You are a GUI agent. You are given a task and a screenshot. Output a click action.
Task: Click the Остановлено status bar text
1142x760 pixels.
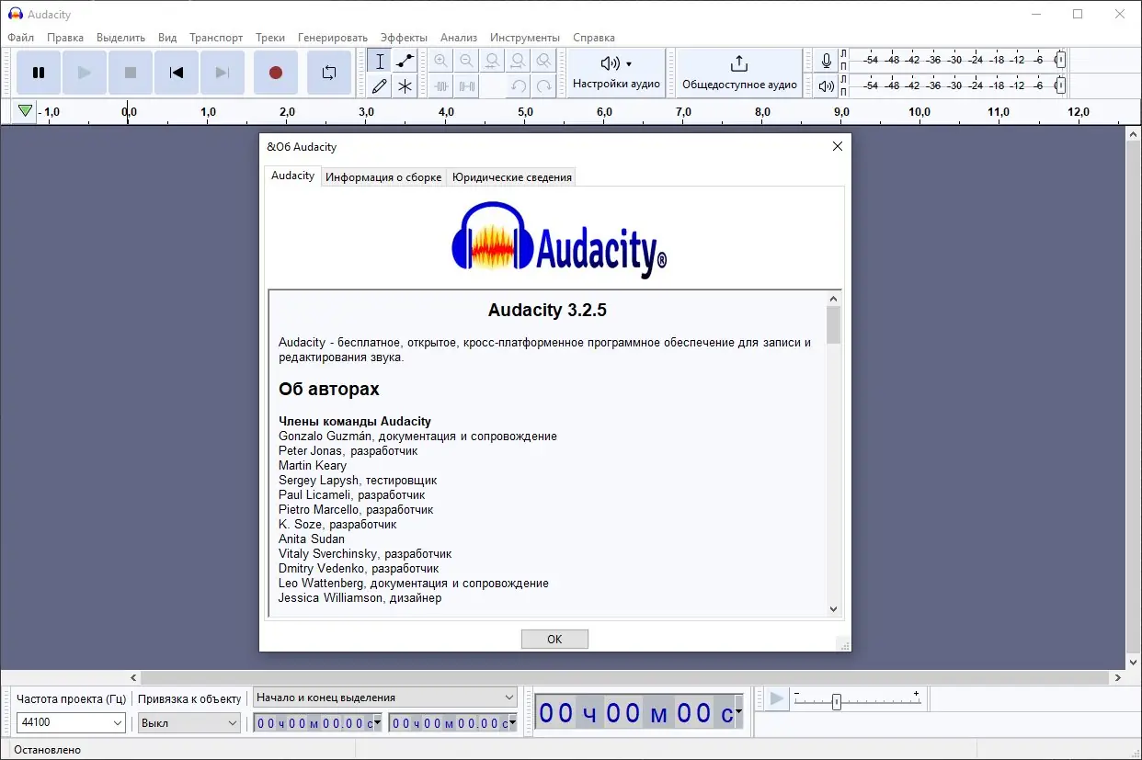[46, 750]
